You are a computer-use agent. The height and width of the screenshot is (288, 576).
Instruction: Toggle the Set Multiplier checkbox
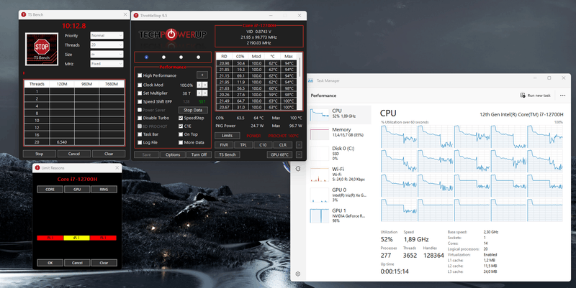pyautogui.click(x=140, y=93)
